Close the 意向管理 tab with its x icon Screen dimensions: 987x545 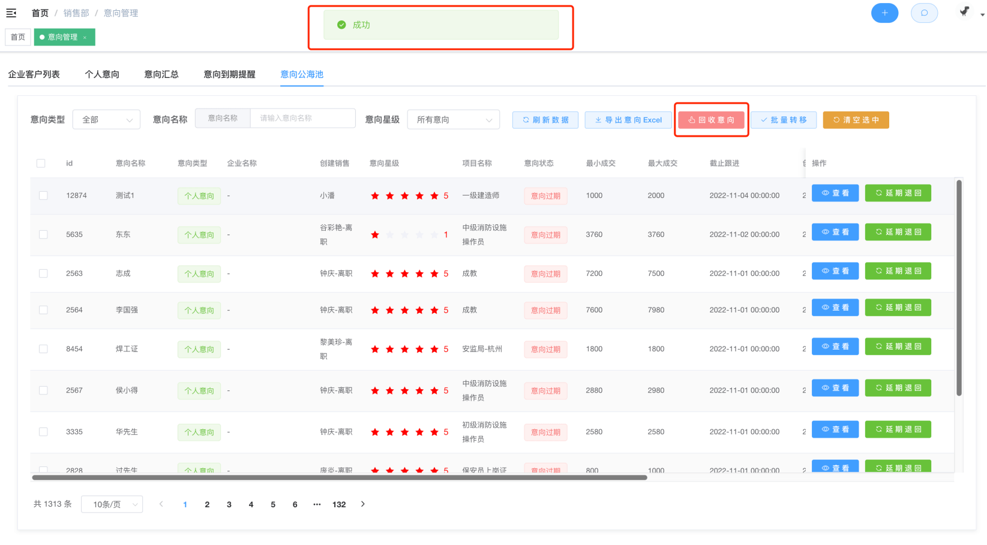[85, 38]
